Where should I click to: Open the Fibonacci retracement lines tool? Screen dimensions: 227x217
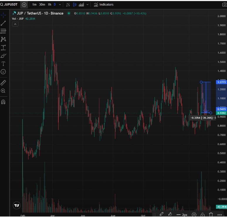(3, 31)
